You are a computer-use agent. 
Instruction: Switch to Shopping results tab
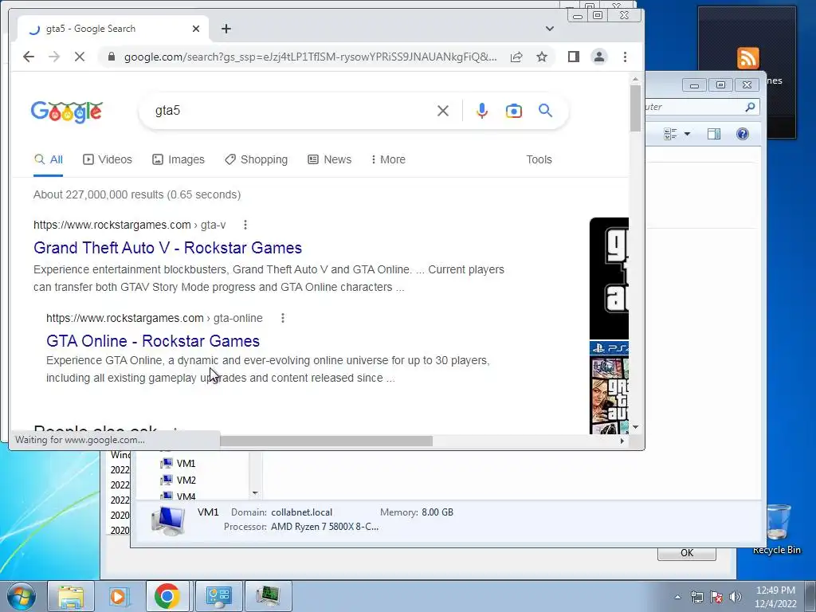(256, 159)
